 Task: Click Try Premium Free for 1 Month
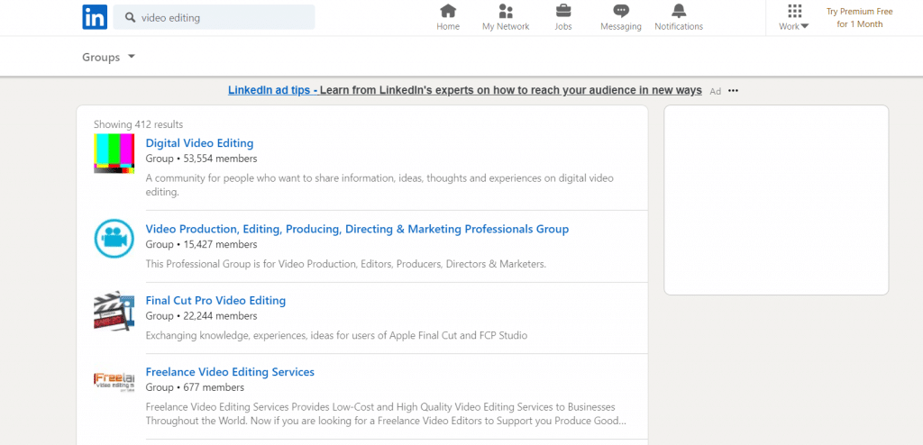859,18
